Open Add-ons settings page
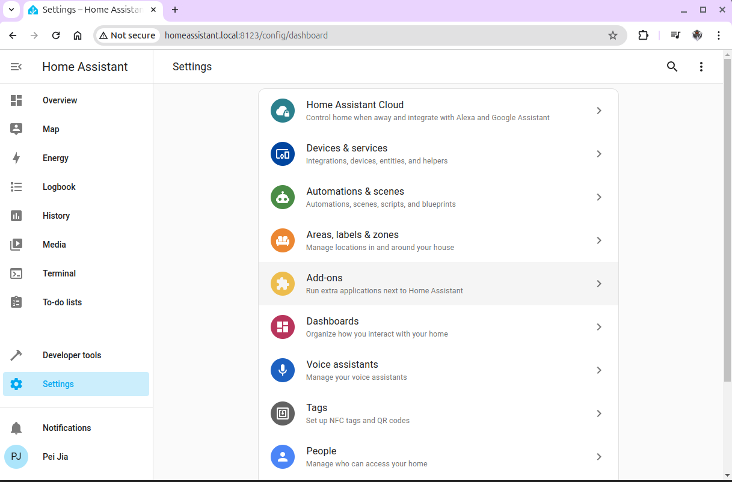Viewport: 732px width, 482px height. pos(438,284)
